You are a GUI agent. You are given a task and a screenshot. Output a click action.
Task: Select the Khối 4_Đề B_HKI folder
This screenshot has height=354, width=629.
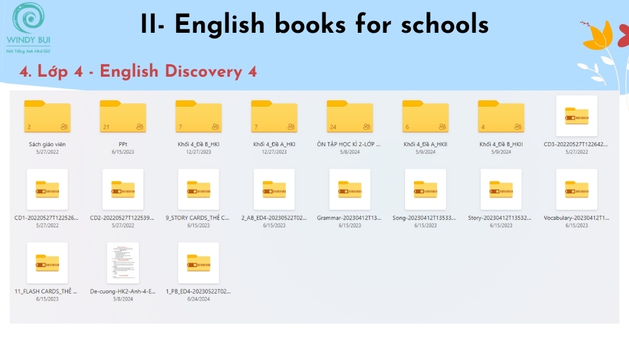click(x=199, y=117)
